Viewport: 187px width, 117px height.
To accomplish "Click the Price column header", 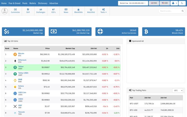I will tap(48, 48).
